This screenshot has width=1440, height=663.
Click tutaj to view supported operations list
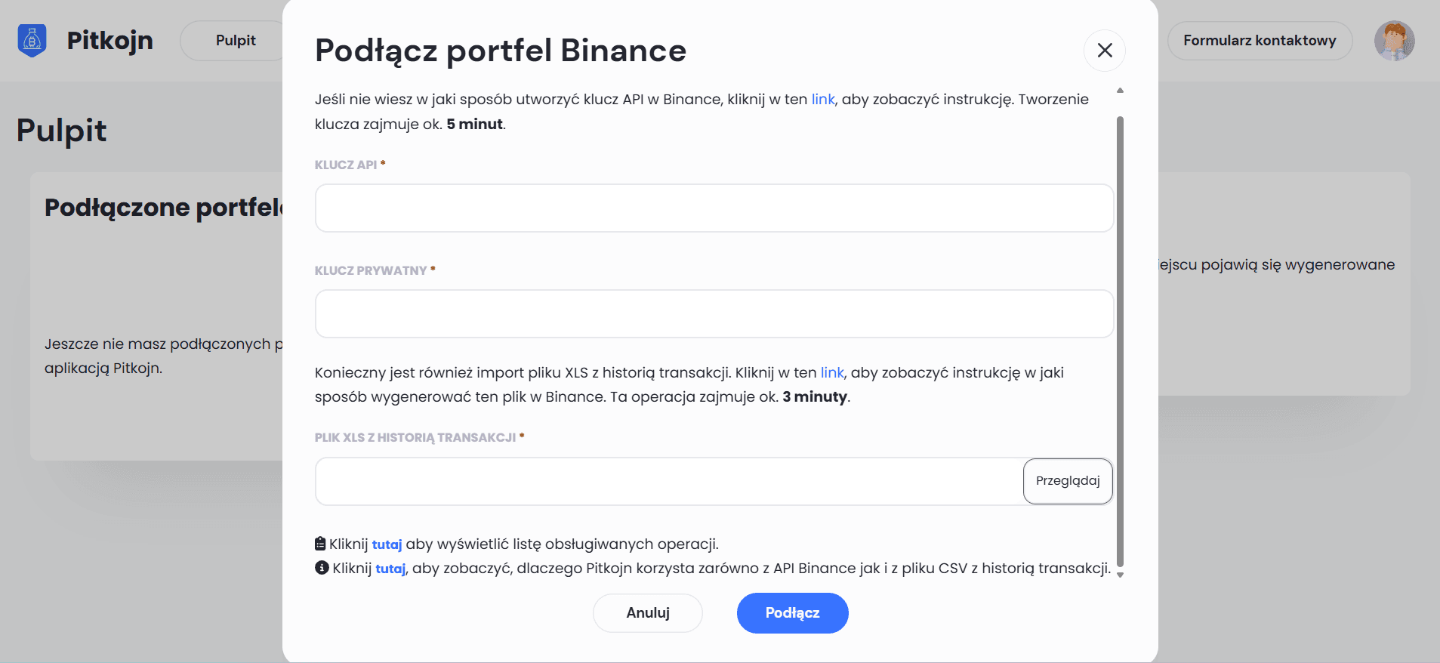[387, 544]
